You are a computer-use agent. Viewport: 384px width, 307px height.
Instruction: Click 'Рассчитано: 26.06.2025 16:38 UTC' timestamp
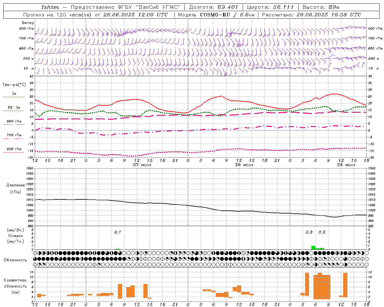coord(311,15)
